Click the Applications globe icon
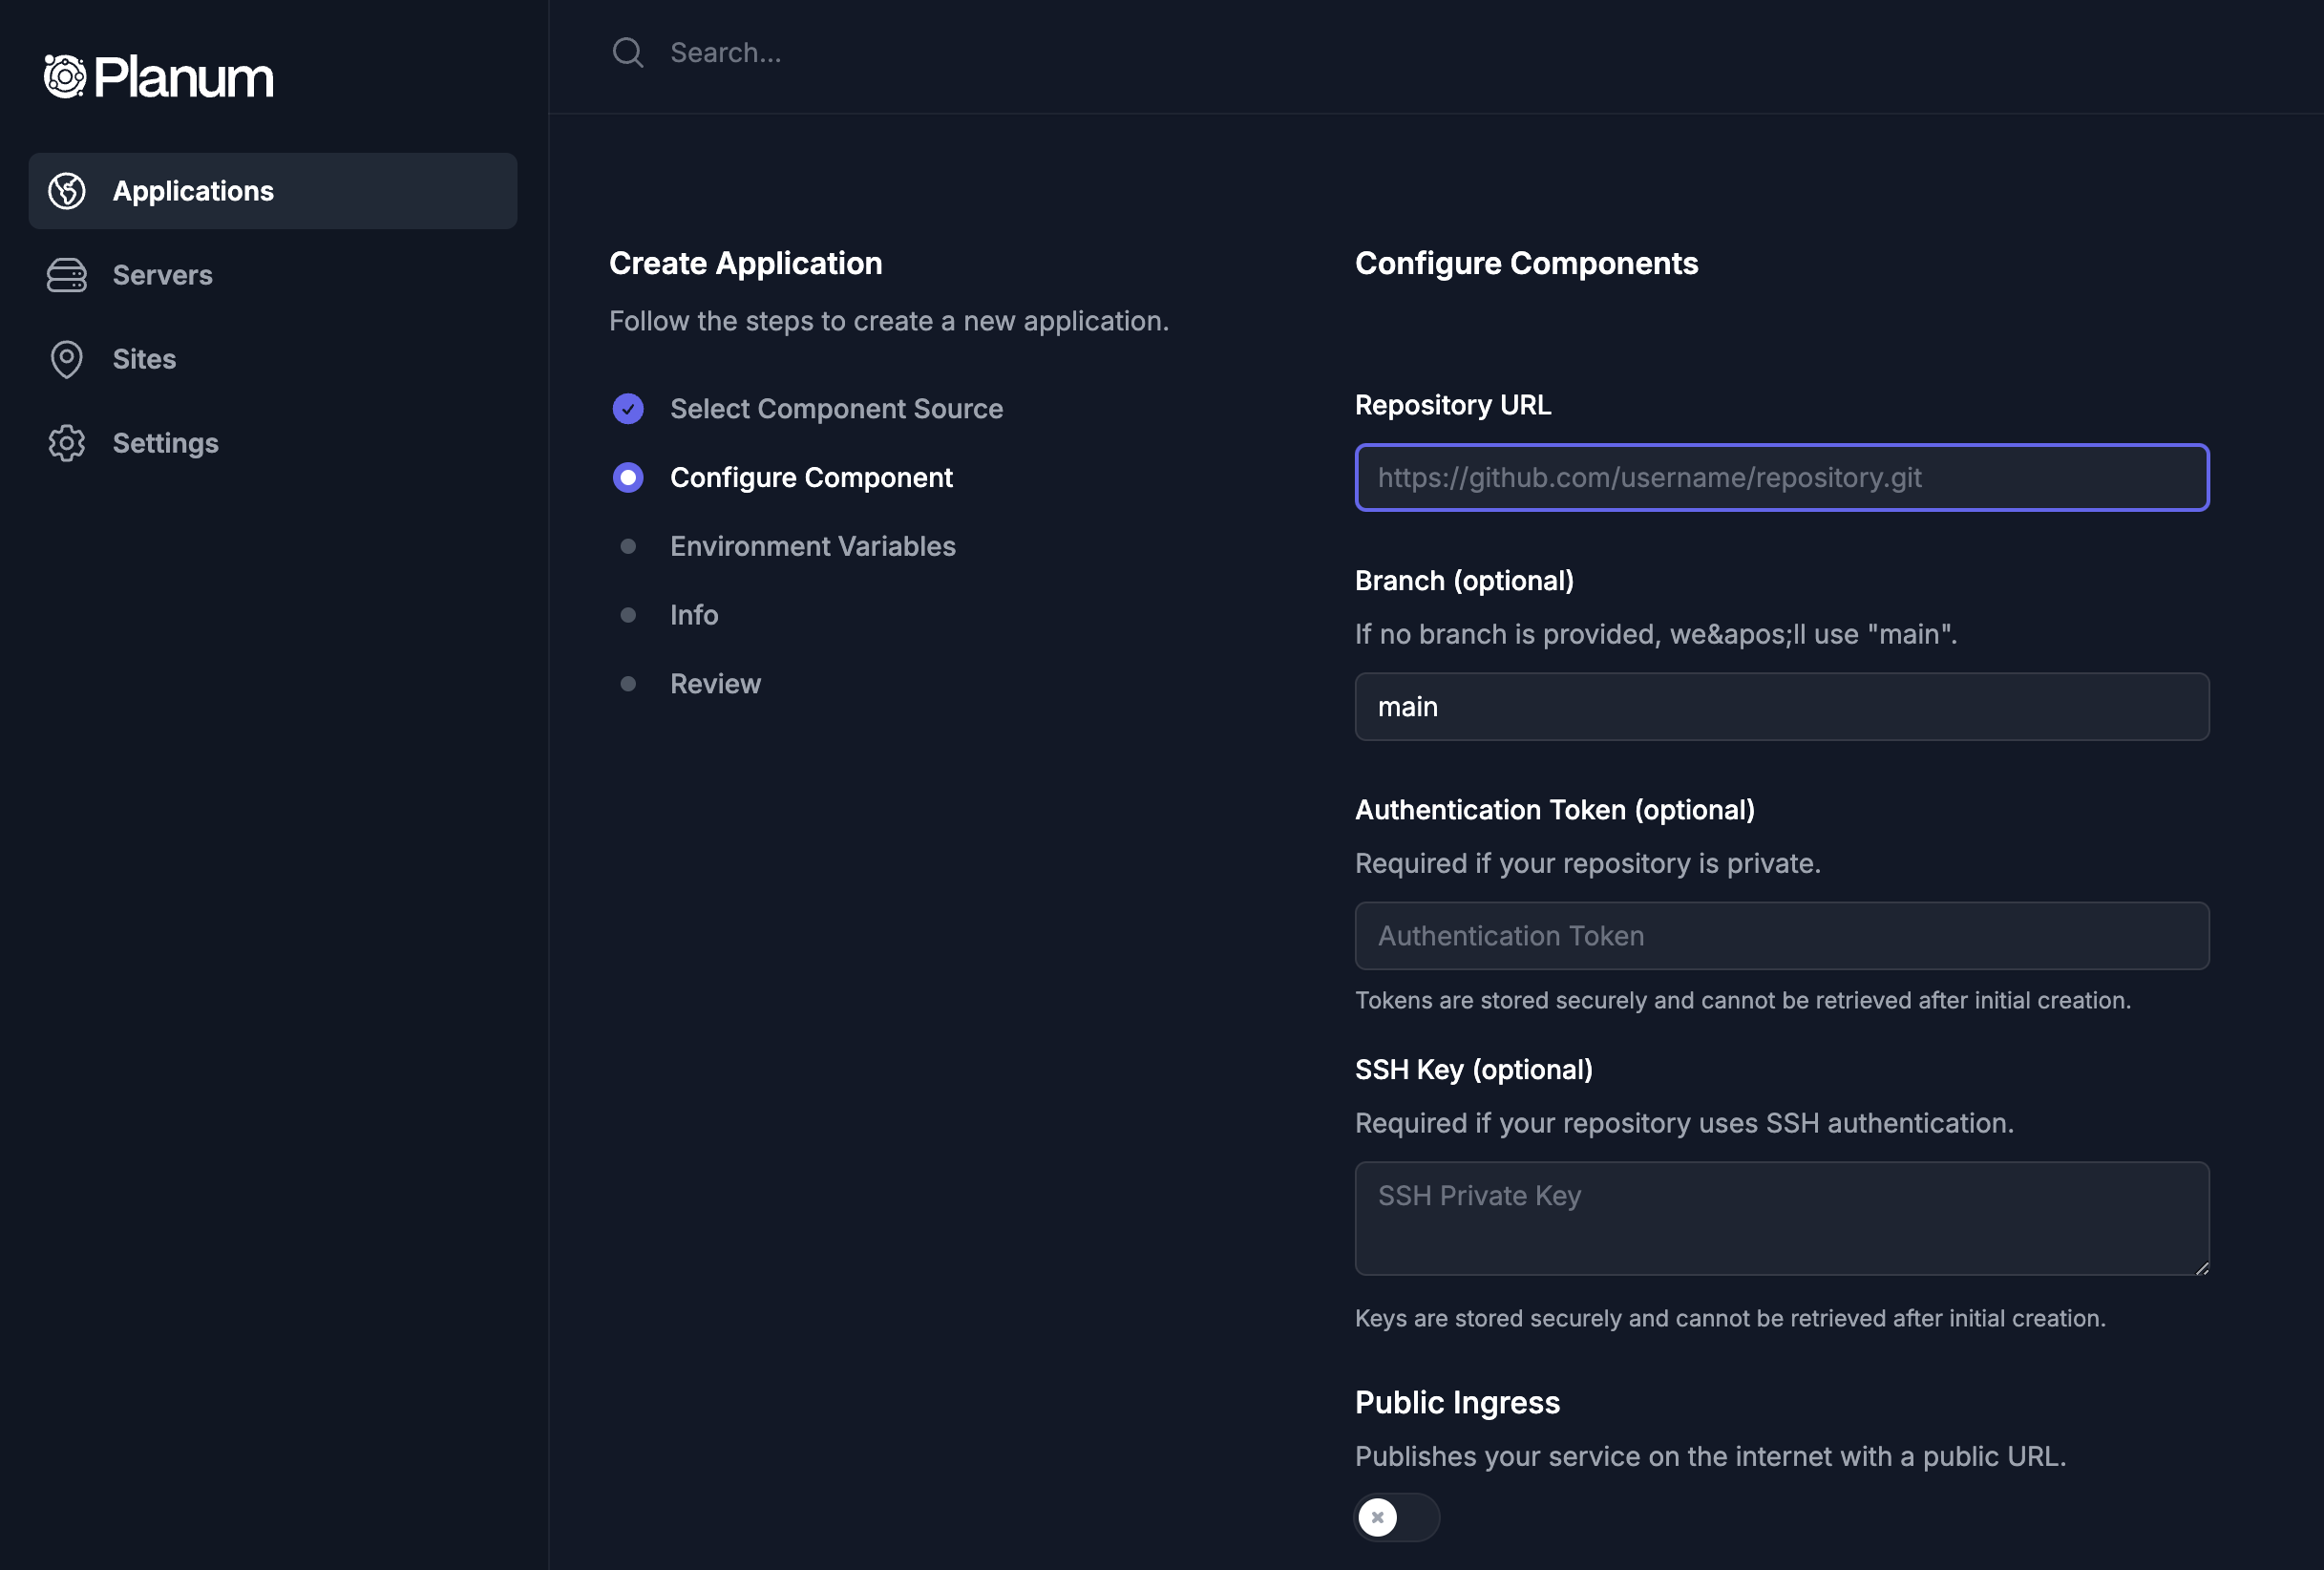Image resolution: width=2324 pixels, height=1570 pixels. pyautogui.click(x=67, y=191)
